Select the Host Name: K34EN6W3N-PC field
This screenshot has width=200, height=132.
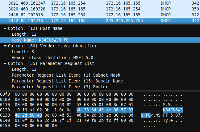[x=100, y=40]
